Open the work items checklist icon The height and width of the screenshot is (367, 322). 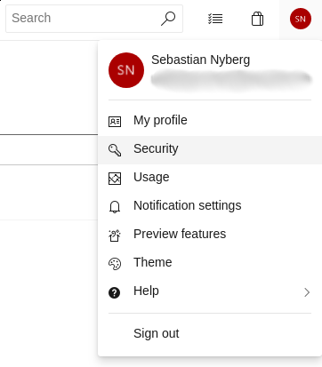(215, 19)
